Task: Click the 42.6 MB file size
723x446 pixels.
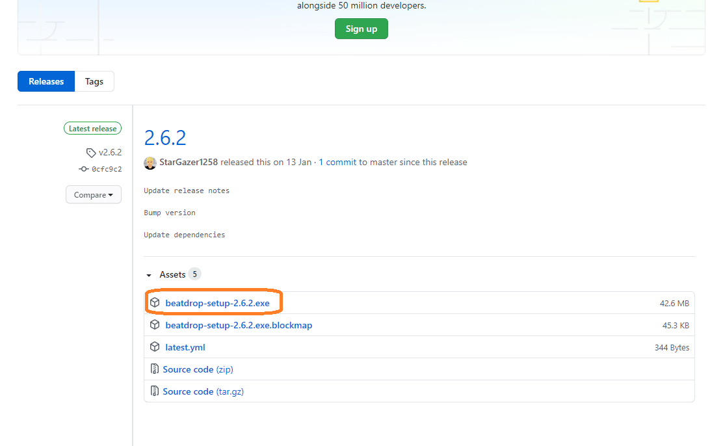Action: click(x=674, y=303)
